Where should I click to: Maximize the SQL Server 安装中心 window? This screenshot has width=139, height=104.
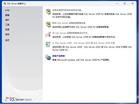(x=125, y=4)
